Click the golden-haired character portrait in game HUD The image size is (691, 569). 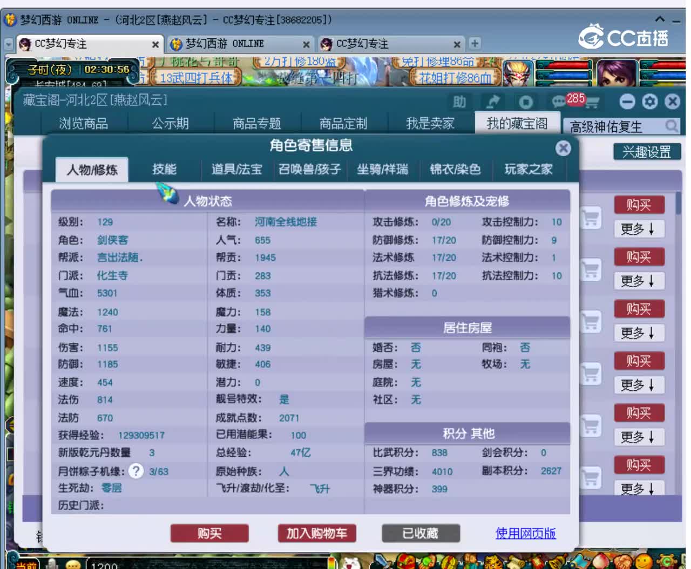(518, 73)
